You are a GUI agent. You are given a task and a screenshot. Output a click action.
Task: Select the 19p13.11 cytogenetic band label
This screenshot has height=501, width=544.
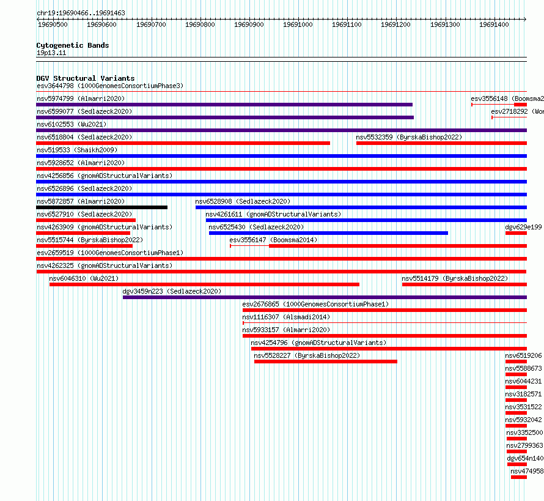51,53
